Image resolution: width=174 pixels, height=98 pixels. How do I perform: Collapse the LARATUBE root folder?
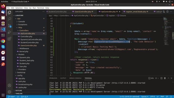click(19, 16)
